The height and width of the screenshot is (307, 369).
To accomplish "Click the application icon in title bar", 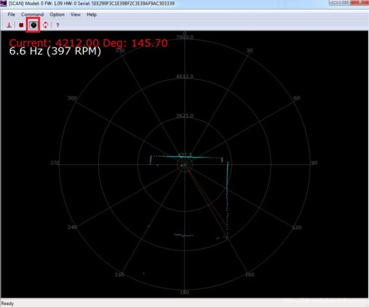I will [3, 3].
